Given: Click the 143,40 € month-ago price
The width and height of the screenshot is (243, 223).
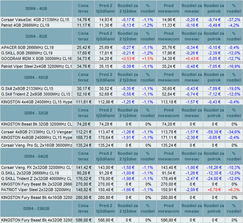Looking at the screenshot, I should coord(169,167).
